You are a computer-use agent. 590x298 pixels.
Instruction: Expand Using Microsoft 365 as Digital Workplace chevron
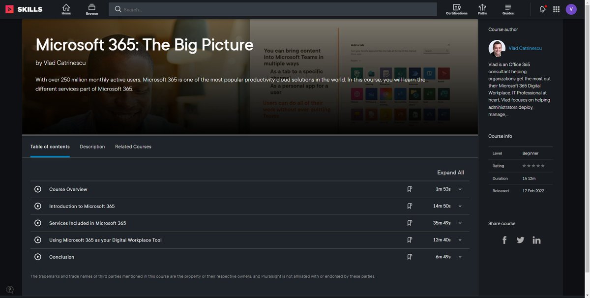point(460,240)
